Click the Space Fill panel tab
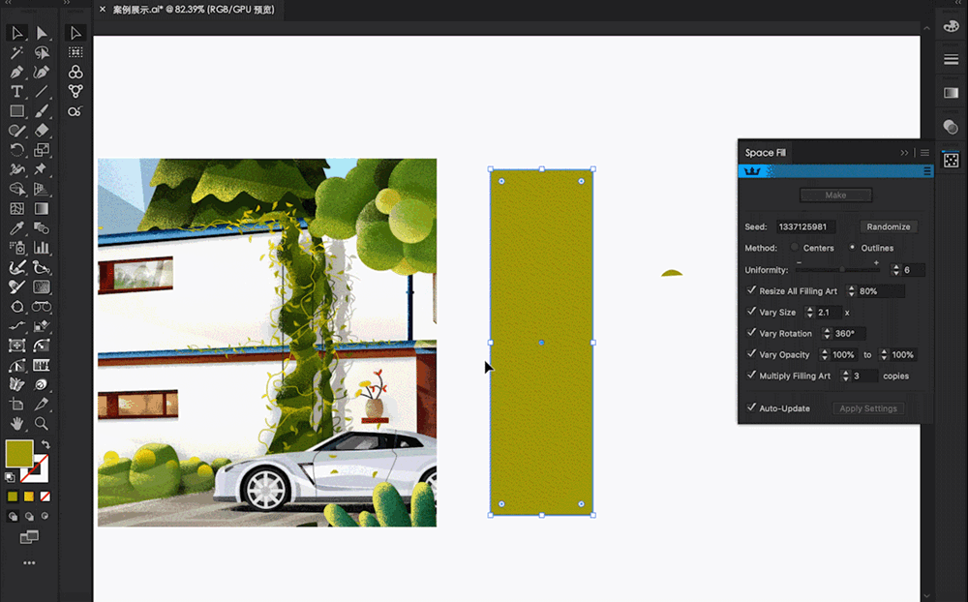The height and width of the screenshot is (602, 968). pos(765,153)
